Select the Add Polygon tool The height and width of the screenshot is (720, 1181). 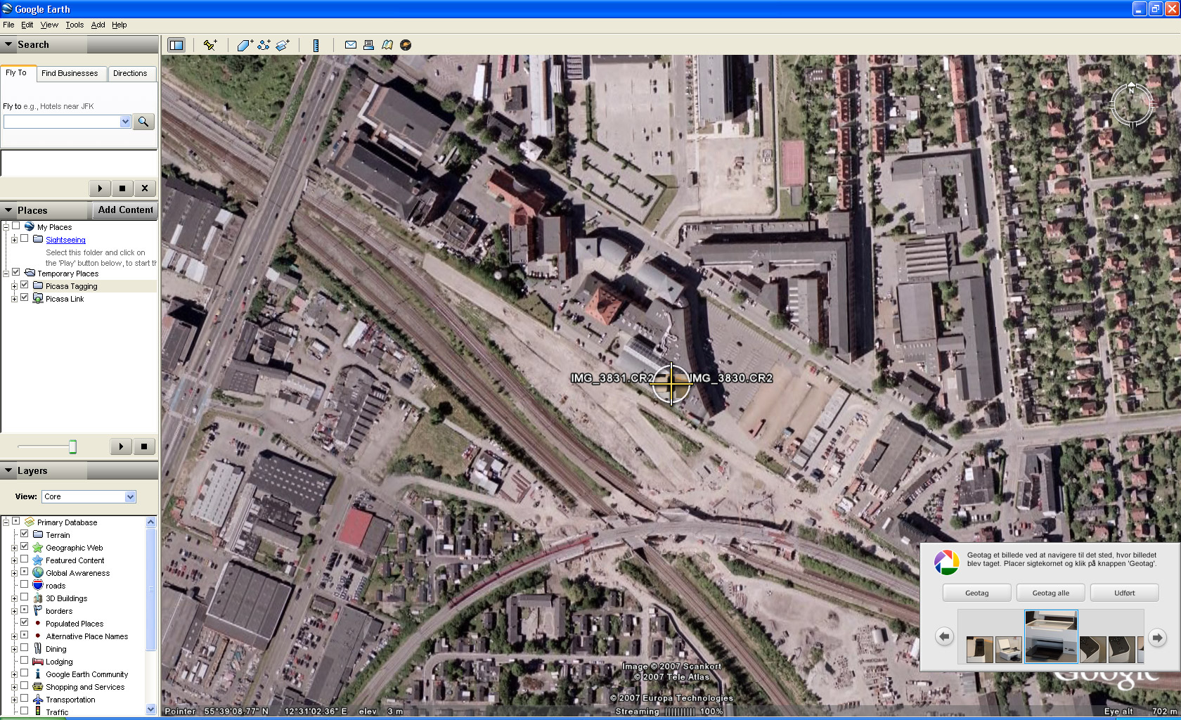[x=245, y=45]
